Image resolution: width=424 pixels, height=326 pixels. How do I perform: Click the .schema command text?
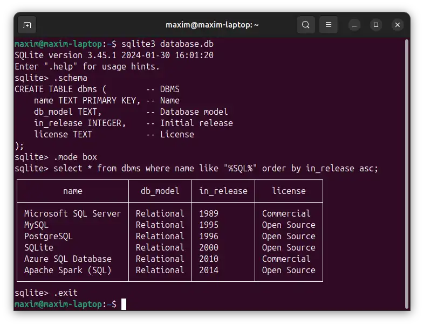70,78
